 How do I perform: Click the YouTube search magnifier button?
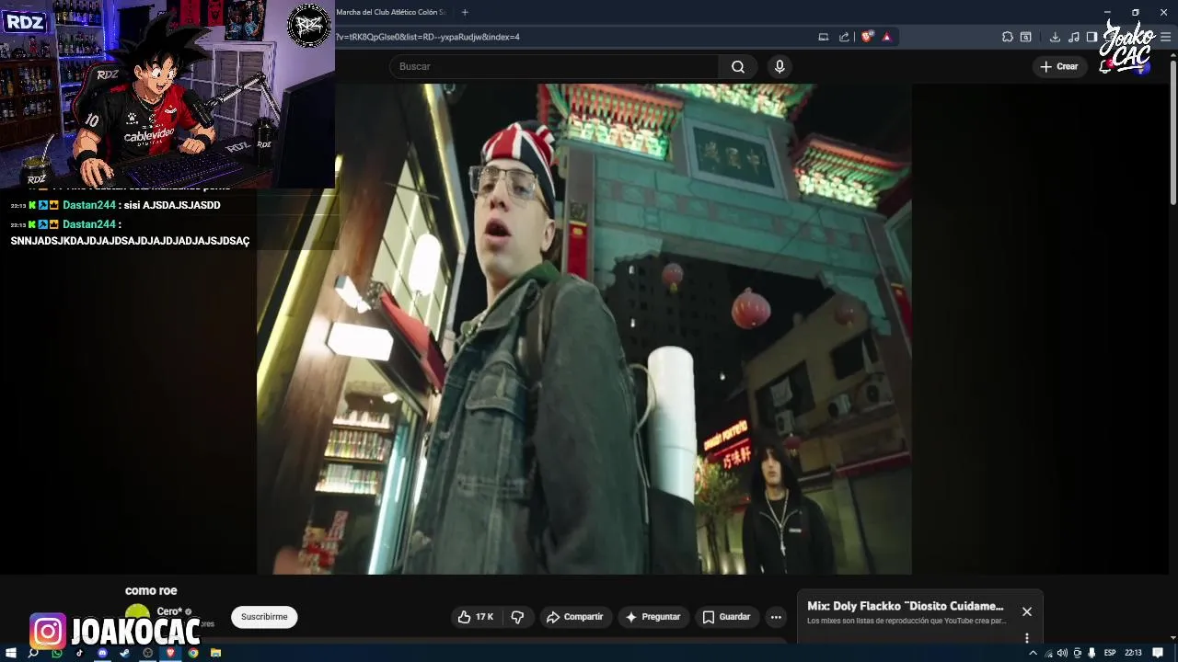click(738, 66)
